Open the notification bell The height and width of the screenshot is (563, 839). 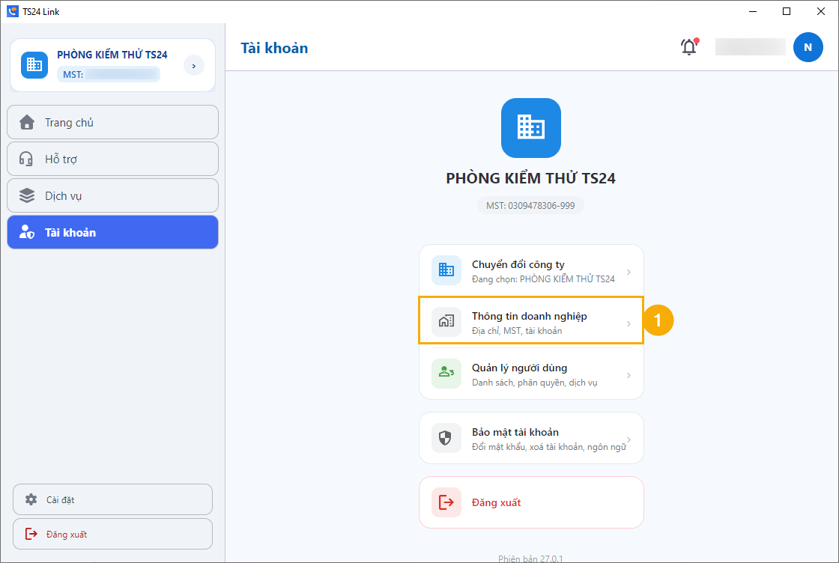tap(689, 47)
